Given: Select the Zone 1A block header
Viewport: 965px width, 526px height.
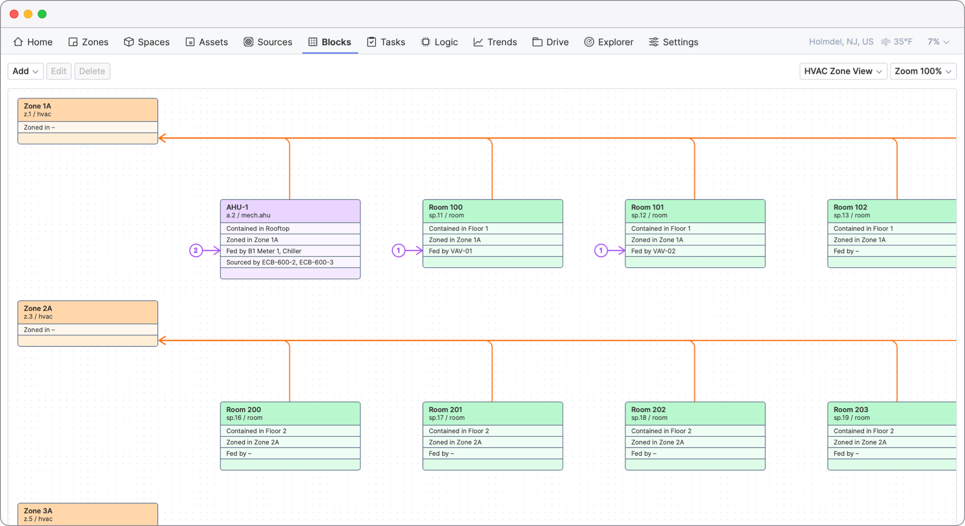Looking at the screenshot, I should tap(88, 110).
